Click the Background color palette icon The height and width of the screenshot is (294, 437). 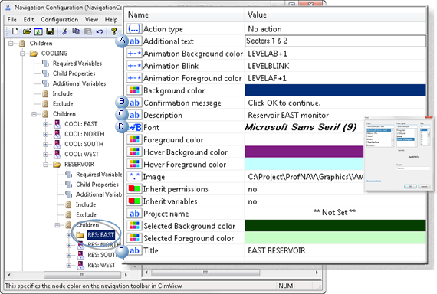[x=134, y=90]
